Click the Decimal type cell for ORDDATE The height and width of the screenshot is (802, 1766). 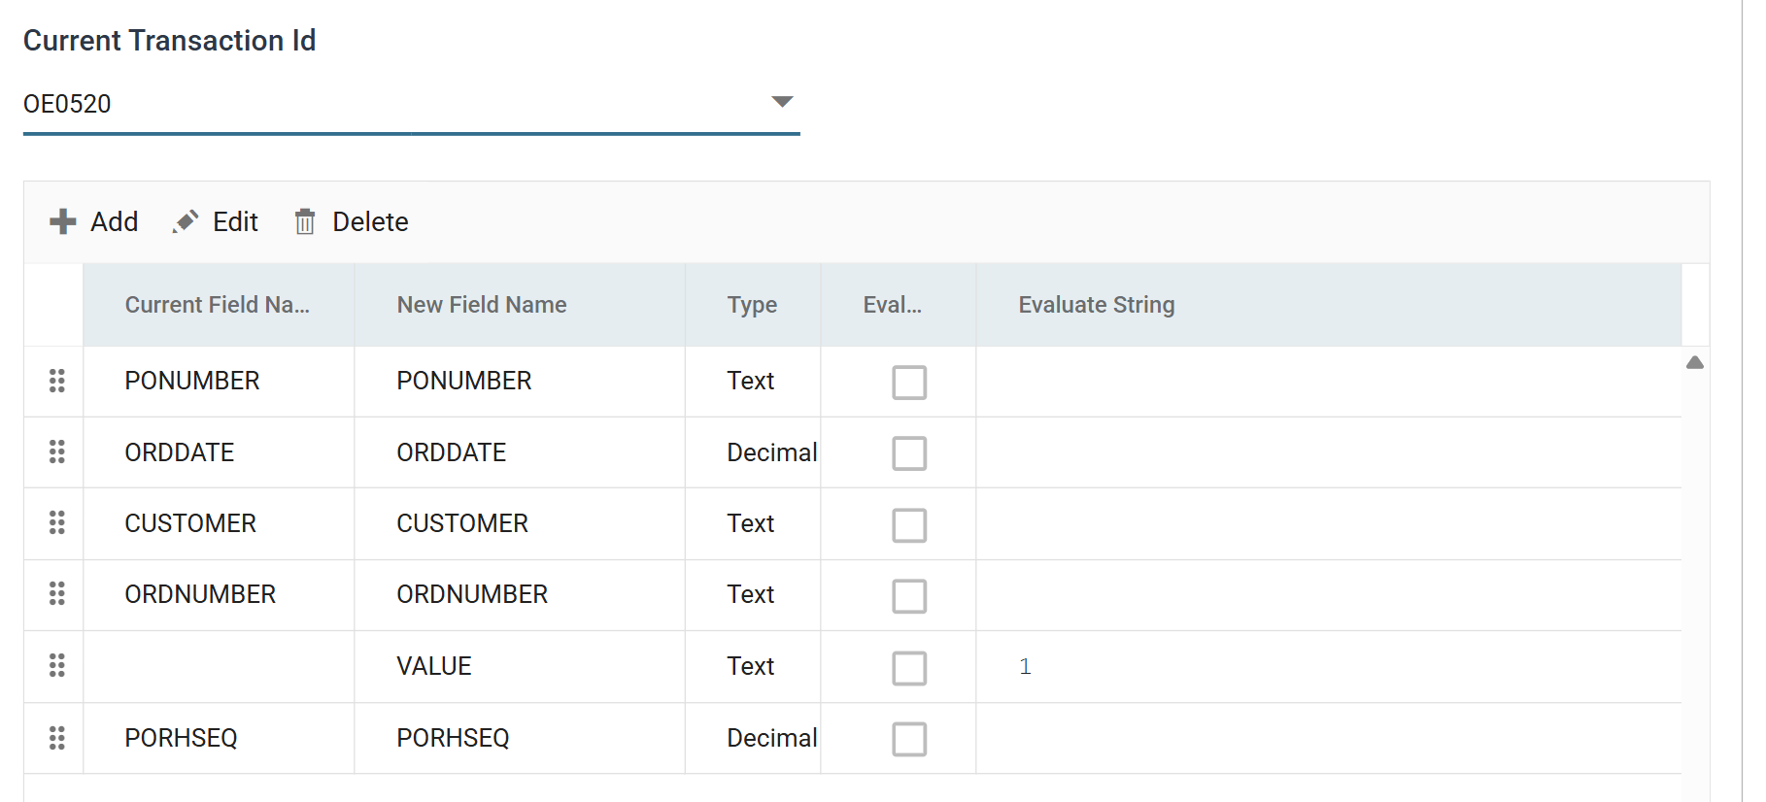click(x=753, y=452)
